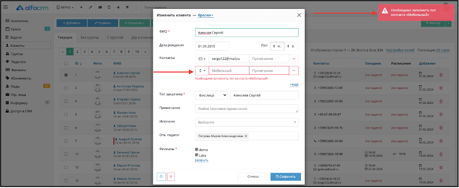This screenshot has height=188, width=459.
Task: Go to next pages with » pagination button
Action: click(145, 51)
